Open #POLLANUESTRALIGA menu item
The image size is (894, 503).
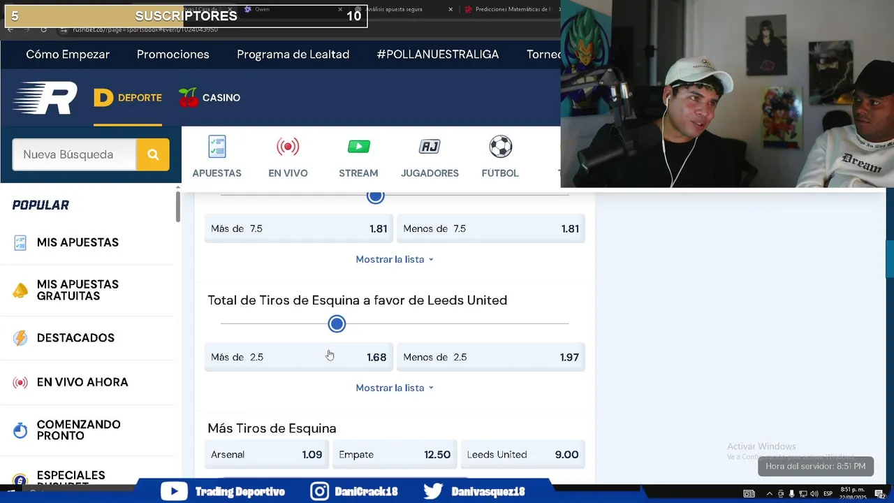pos(438,54)
